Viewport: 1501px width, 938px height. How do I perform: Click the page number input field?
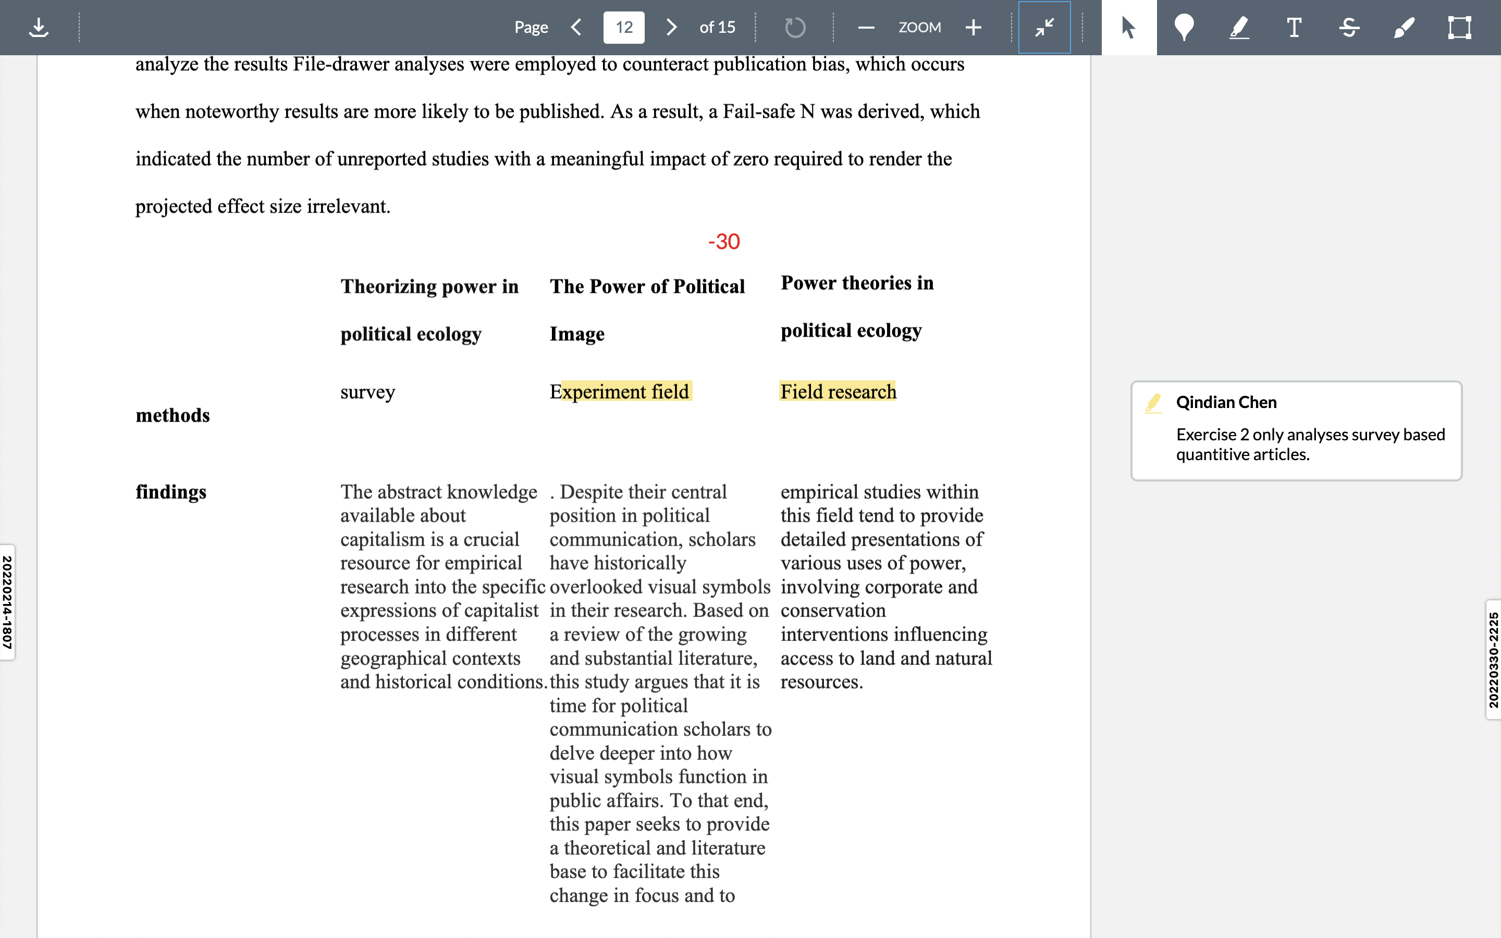(x=623, y=27)
